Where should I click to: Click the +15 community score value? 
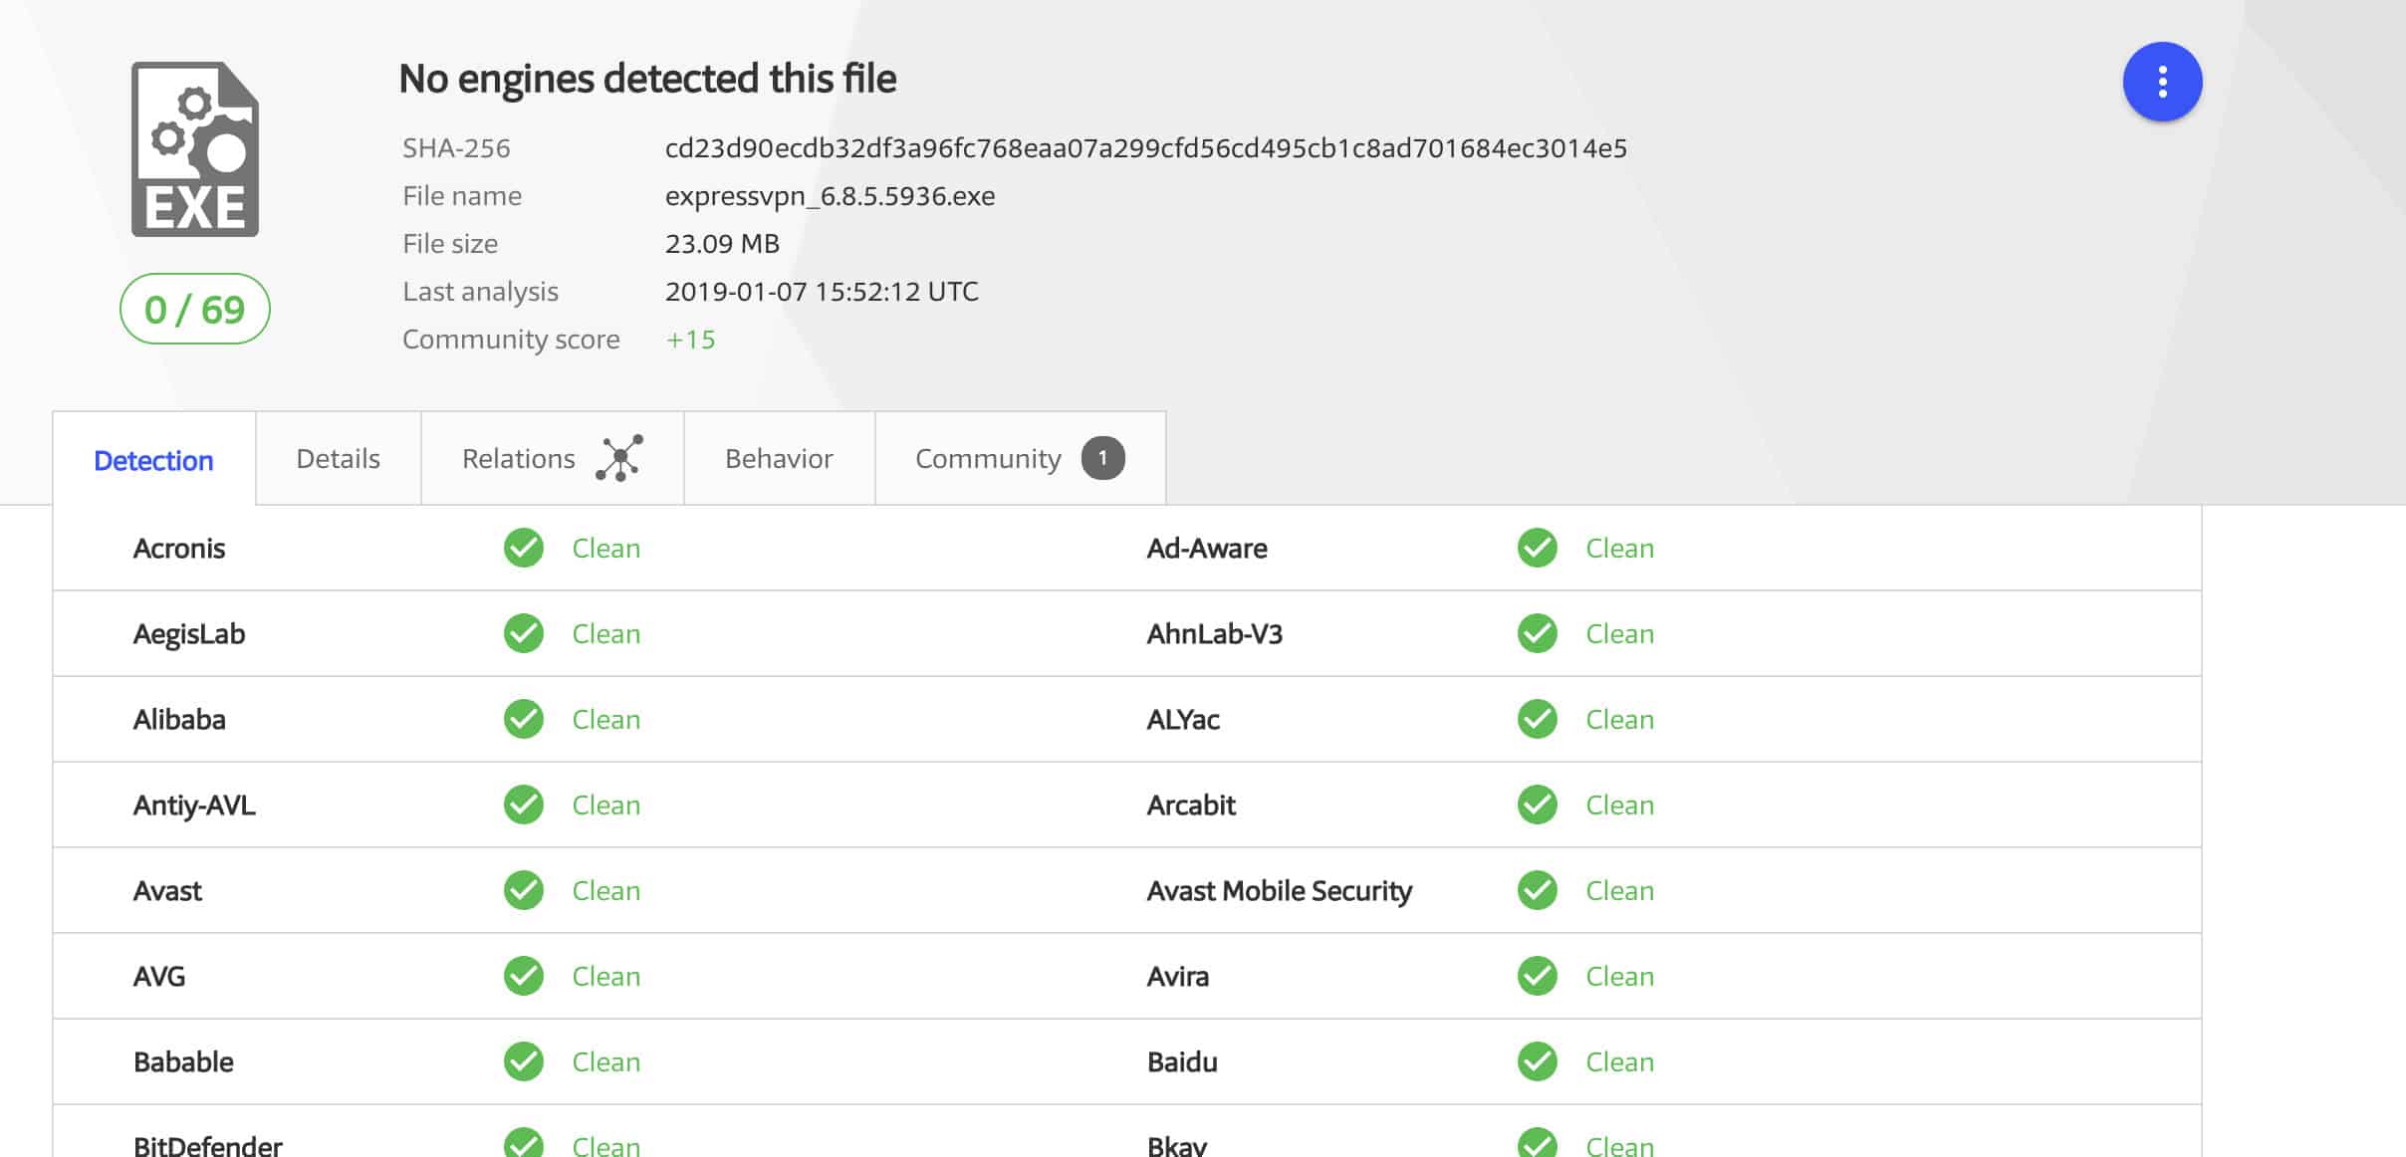click(690, 340)
